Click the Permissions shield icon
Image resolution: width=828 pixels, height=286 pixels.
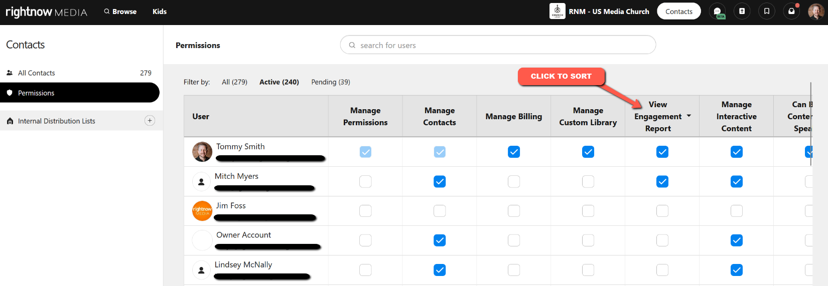pos(10,93)
